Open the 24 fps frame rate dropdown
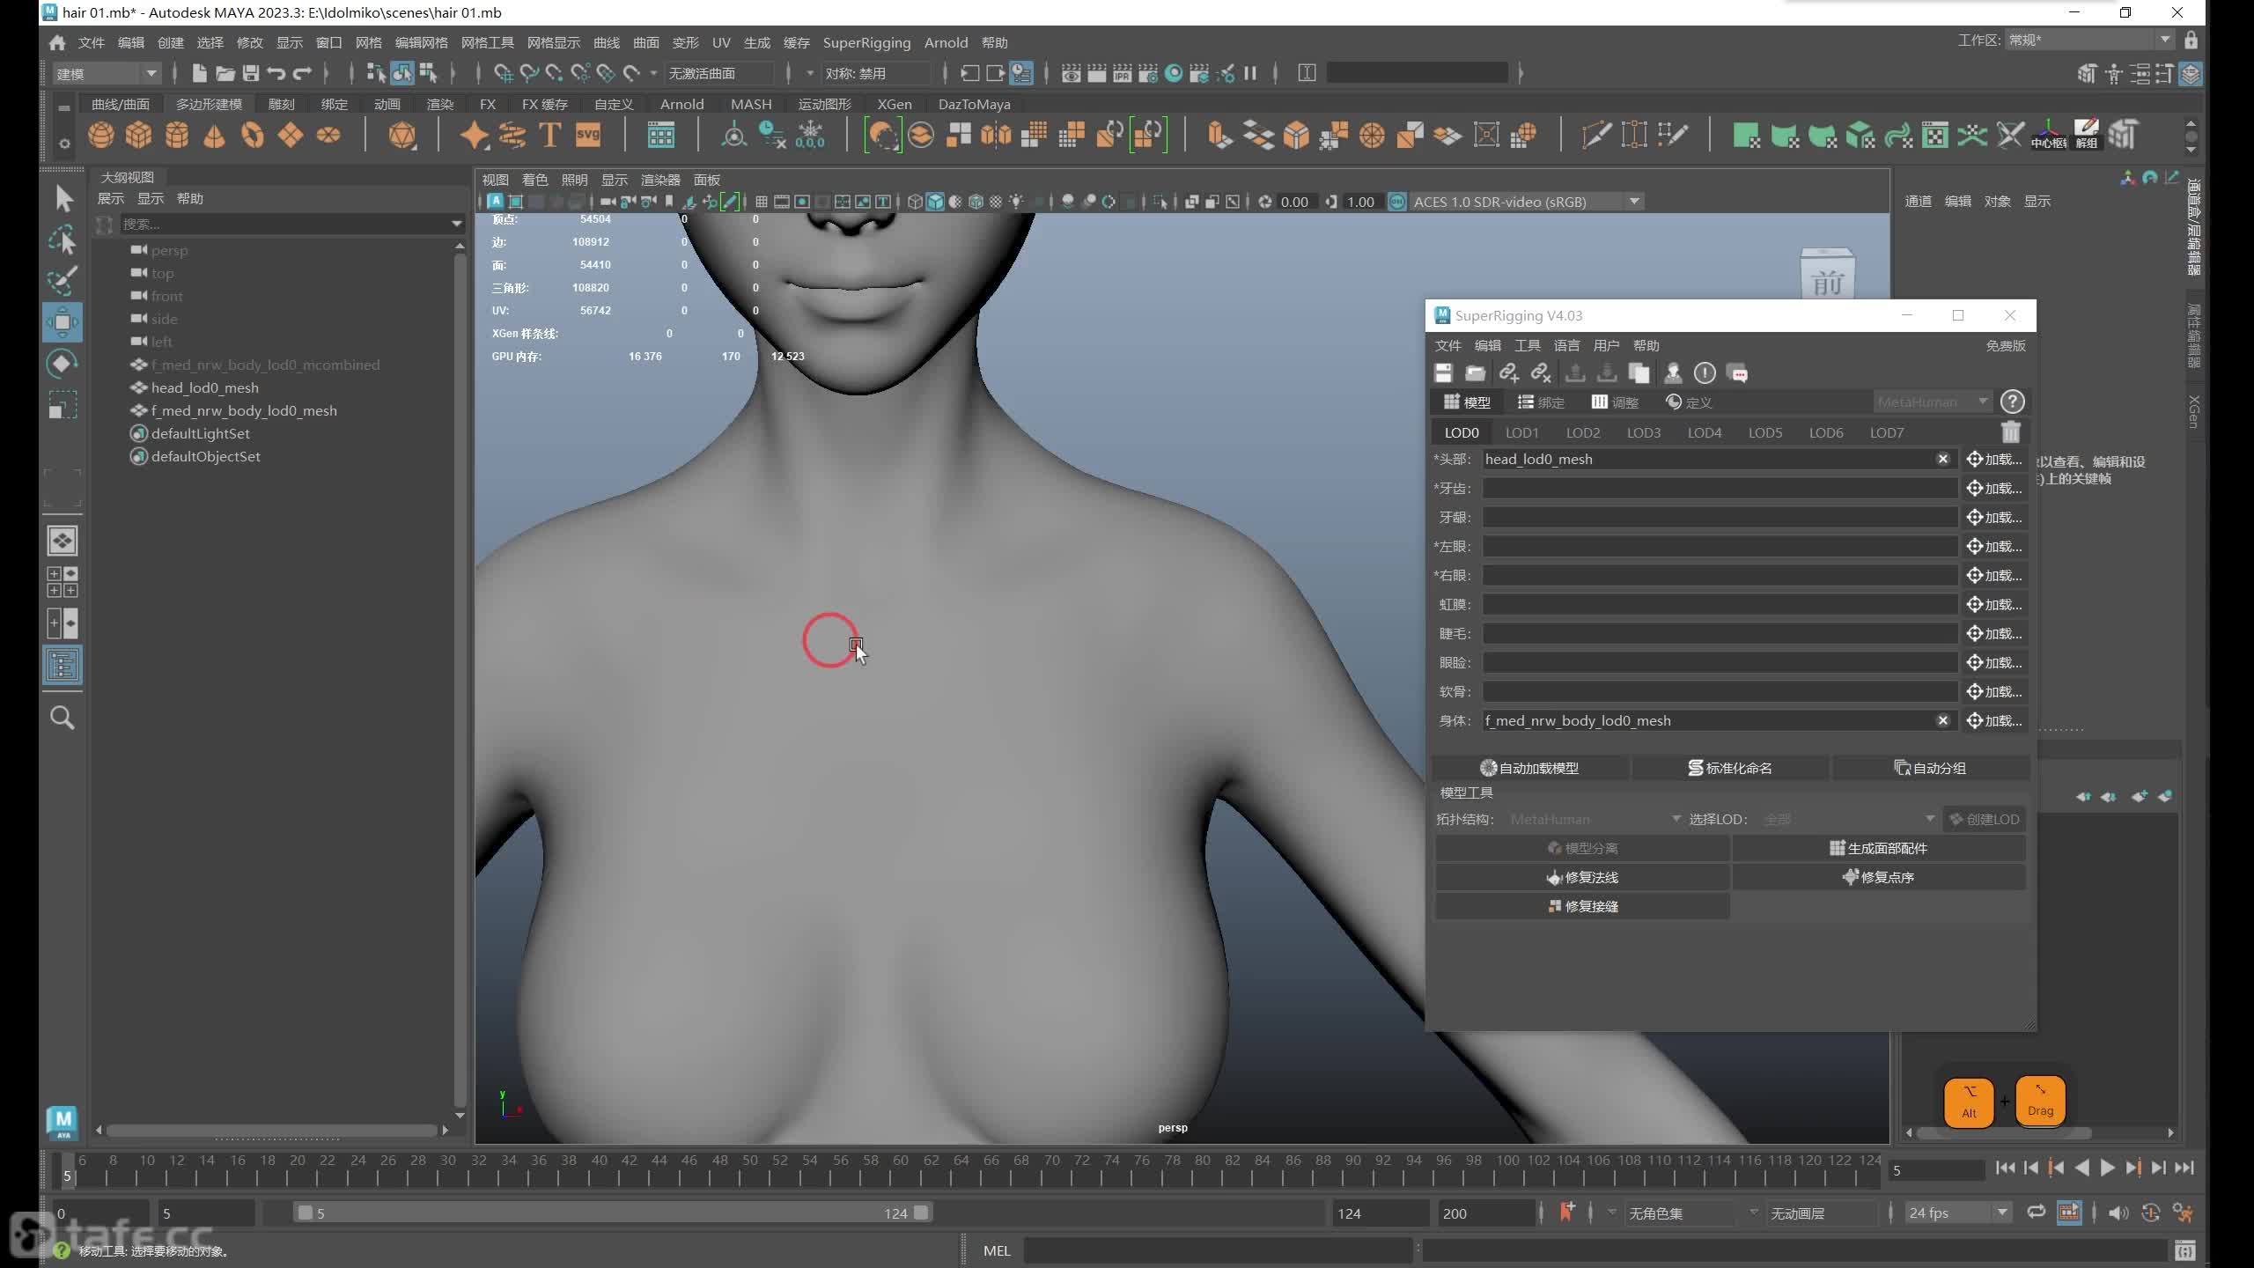Screen dimensions: 2254x1268 coord(1958,1213)
